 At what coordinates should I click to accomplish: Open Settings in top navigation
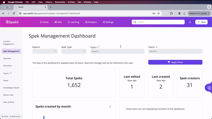coord(108,22)
